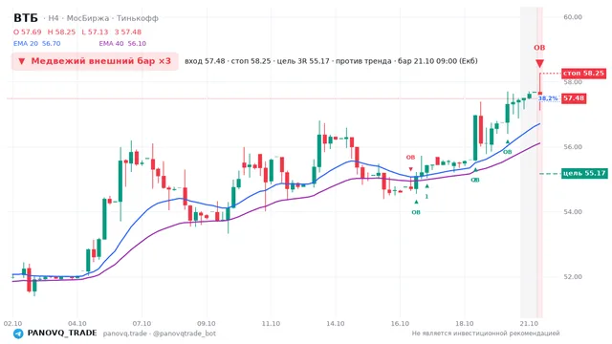Click the 54.00 price axis label
This screenshot has width=612, height=344.
(x=573, y=212)
